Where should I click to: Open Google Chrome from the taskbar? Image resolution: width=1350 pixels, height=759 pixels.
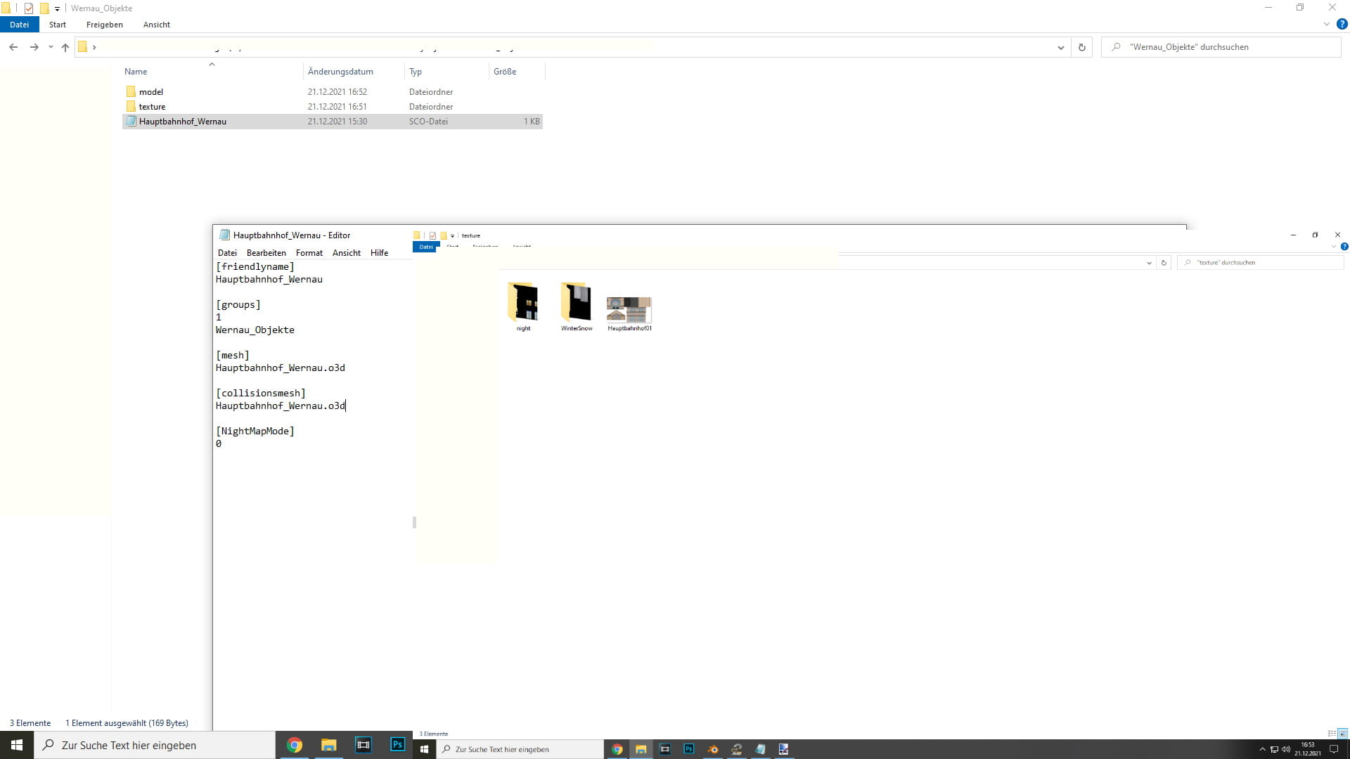click(x=295, y=745)
